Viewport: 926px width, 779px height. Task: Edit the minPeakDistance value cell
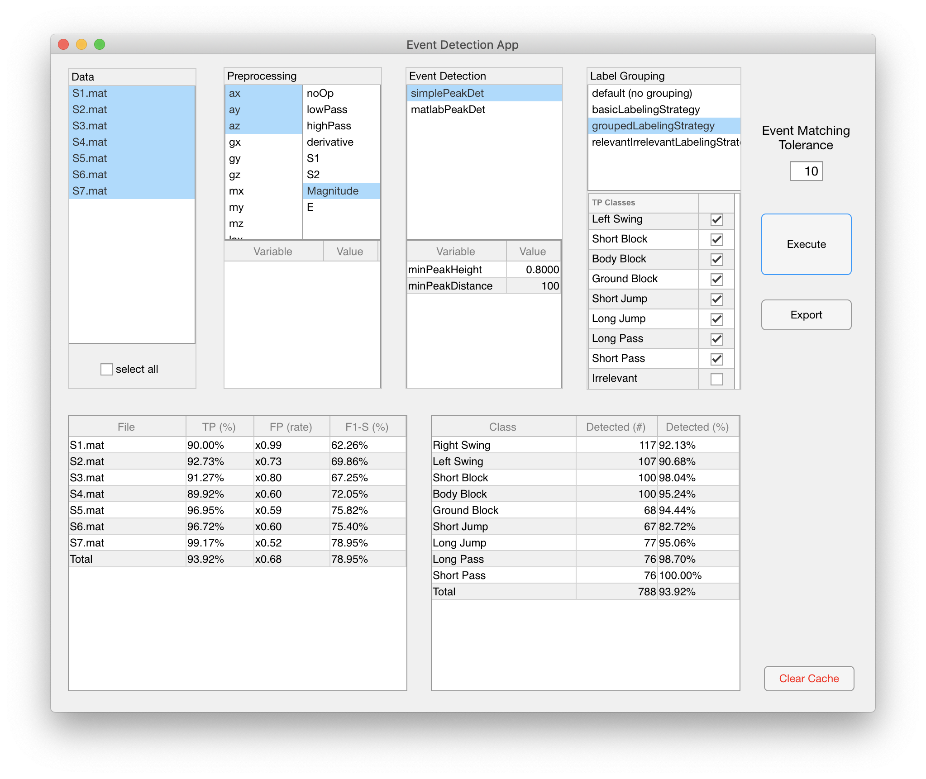533,286
